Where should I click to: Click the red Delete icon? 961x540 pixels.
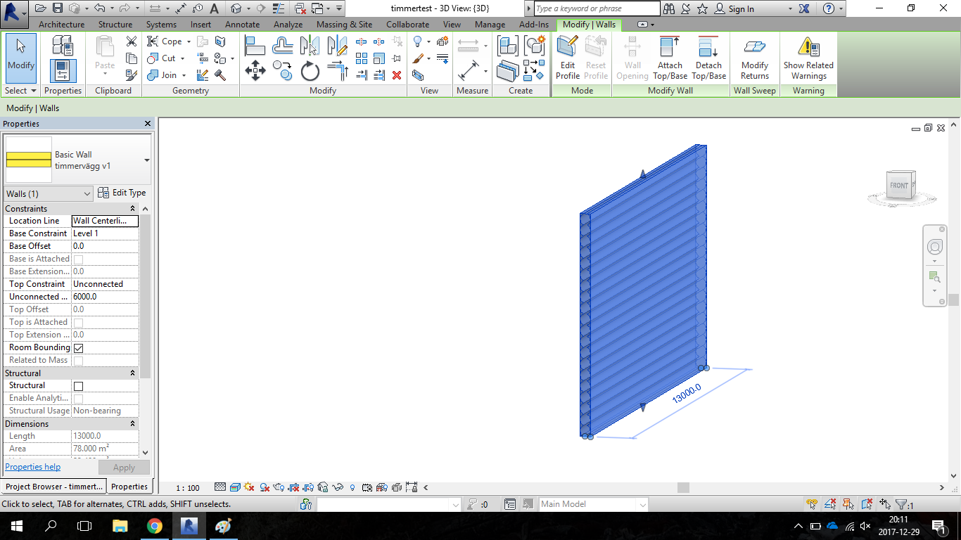coord(397,75)
